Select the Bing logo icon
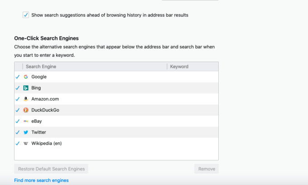The height and width of the screenshot is (185, 308). [x=26, y=88]
